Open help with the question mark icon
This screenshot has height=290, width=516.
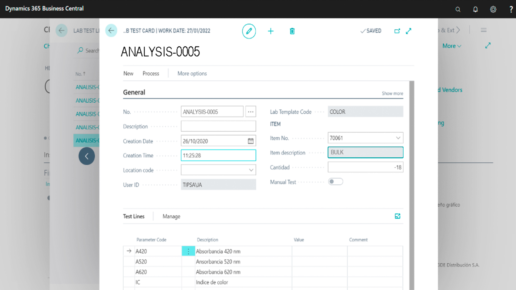[x=511, y=9]
